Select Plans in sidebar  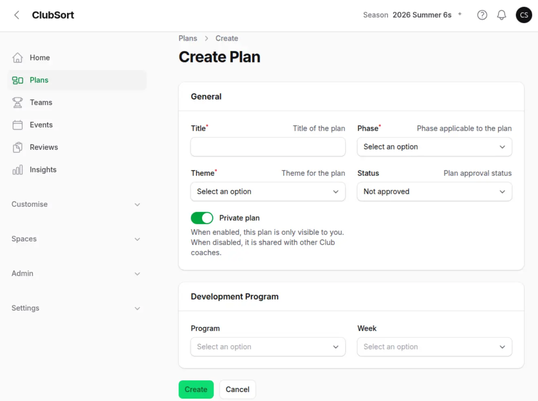point(77,80)
